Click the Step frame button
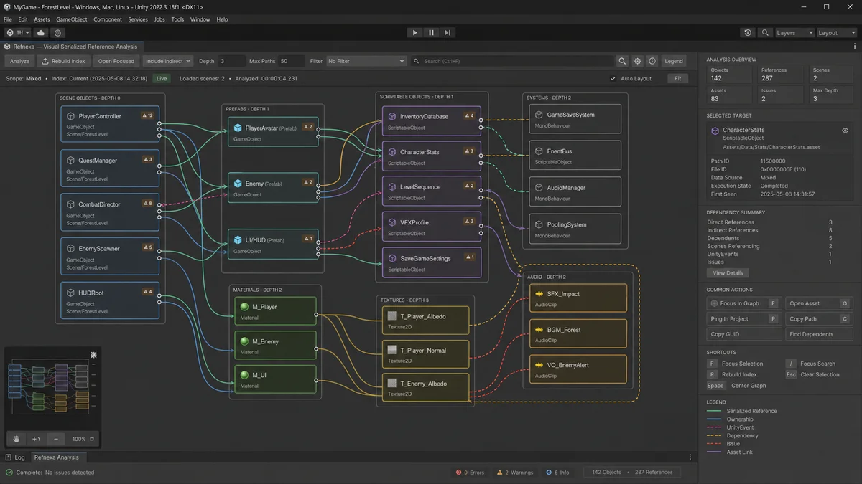The width and height of the screenshot is (862, 484). [448, 32]
